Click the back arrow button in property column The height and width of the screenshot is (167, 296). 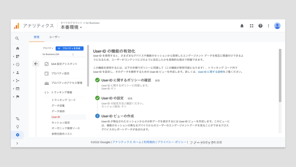tap(36, 64)
